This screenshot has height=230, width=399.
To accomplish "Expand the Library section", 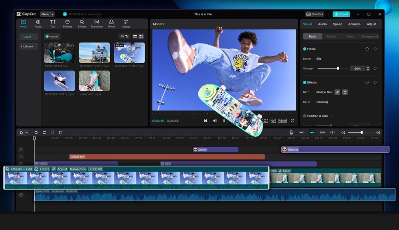I will click(28, 46).
